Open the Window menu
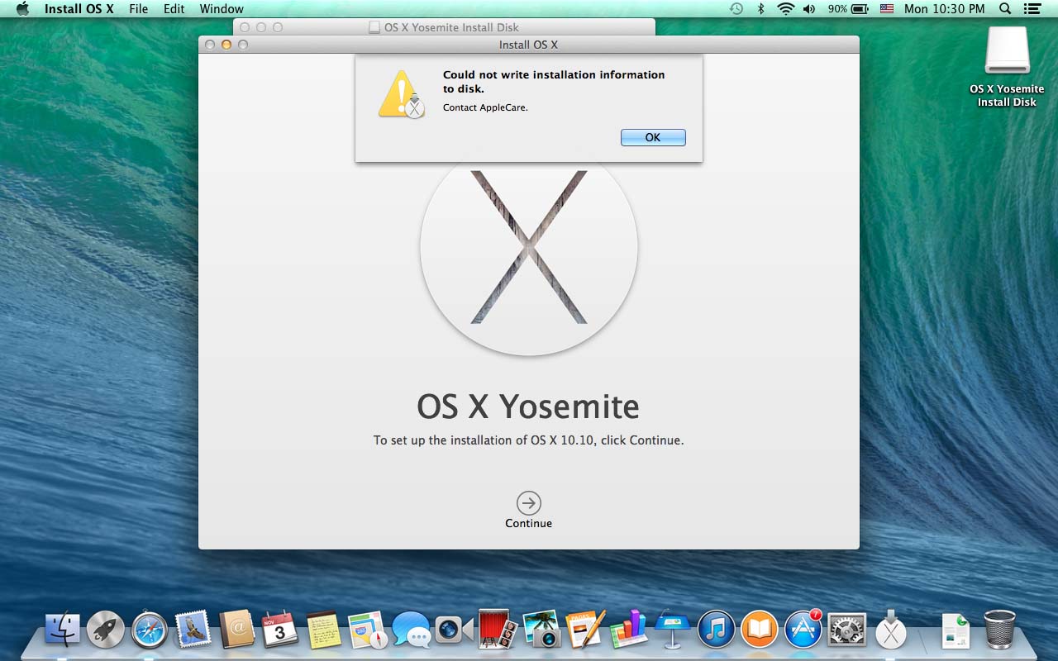1058x661 pixels. 222,9
